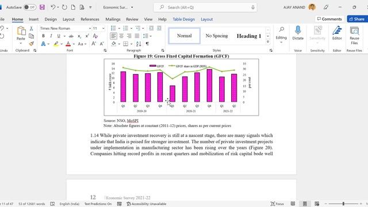Open the Design tab
368x207 pixels.
click(x=51, y=19)
